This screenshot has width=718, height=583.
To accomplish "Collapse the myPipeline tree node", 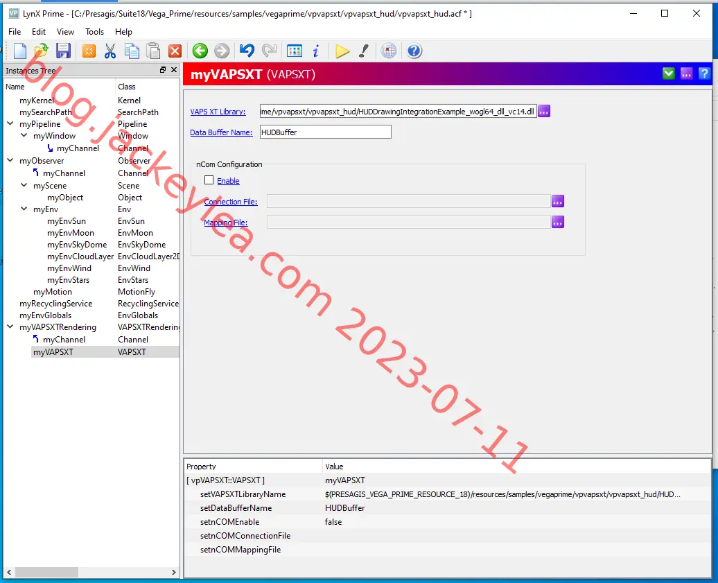I will (x=10, y=123).
